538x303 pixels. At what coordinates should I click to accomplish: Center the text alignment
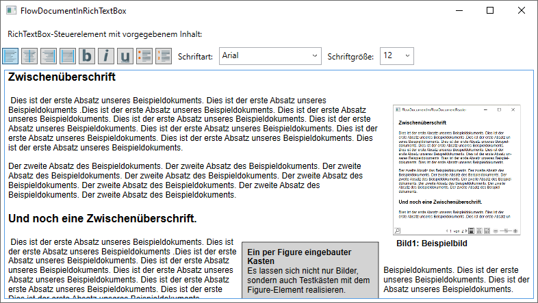(29, 56)
